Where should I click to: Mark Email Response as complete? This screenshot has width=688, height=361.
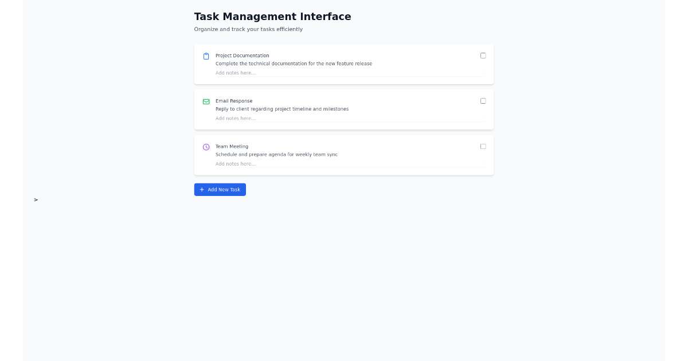pyautogui.click(x=483, y=101)
